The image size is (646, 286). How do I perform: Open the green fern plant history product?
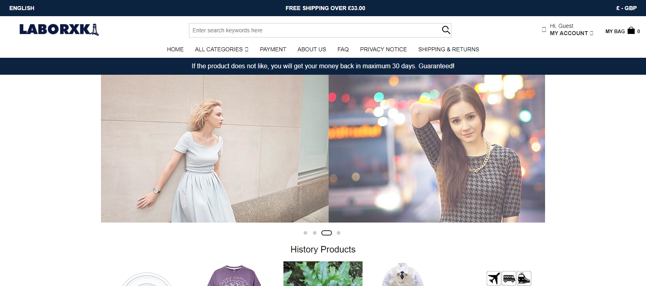click(x=323, y=274)
